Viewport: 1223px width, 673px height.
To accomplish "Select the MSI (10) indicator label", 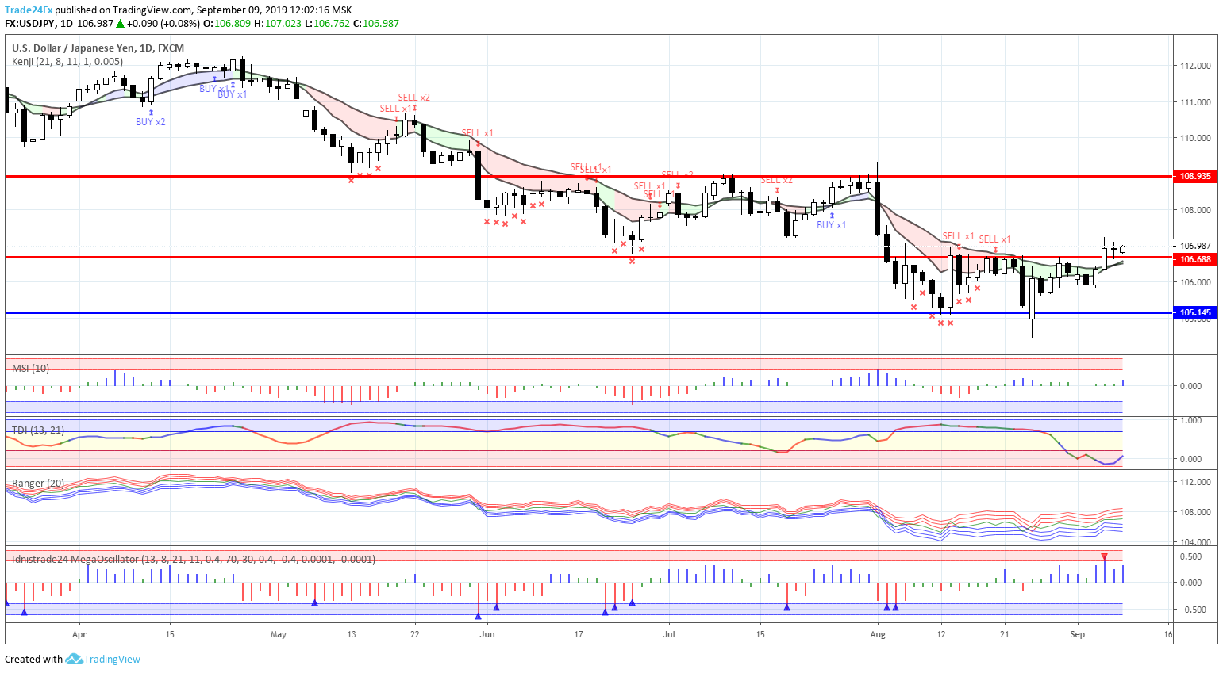I will (x=30, y=368).
